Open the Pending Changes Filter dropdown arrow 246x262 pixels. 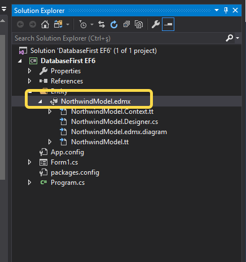pyautogui.click(x=92, y=24)
